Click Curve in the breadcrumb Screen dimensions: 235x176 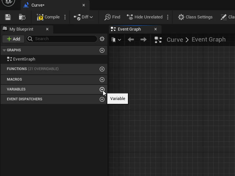[x=175, y=40]
